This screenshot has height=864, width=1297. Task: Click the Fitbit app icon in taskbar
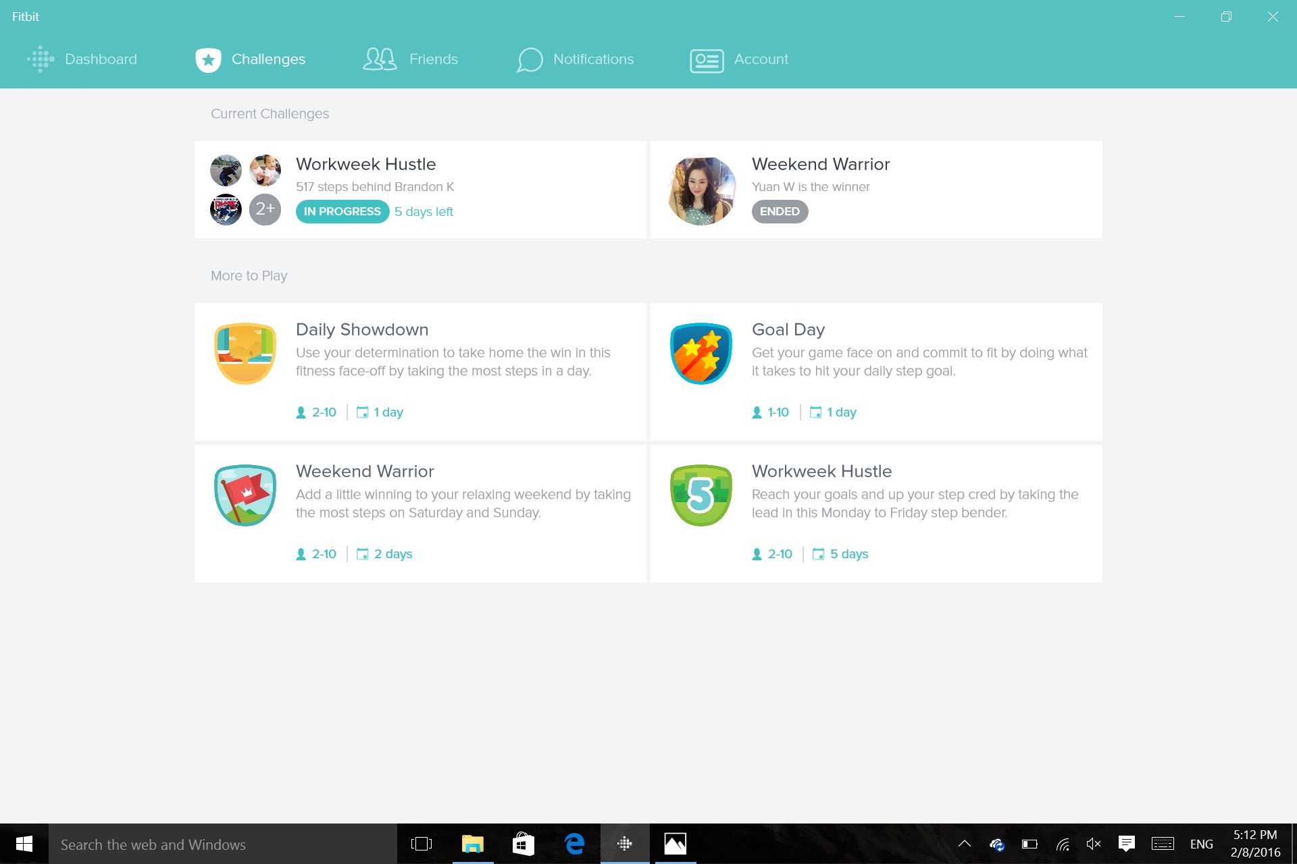click(x=626, y=844)
